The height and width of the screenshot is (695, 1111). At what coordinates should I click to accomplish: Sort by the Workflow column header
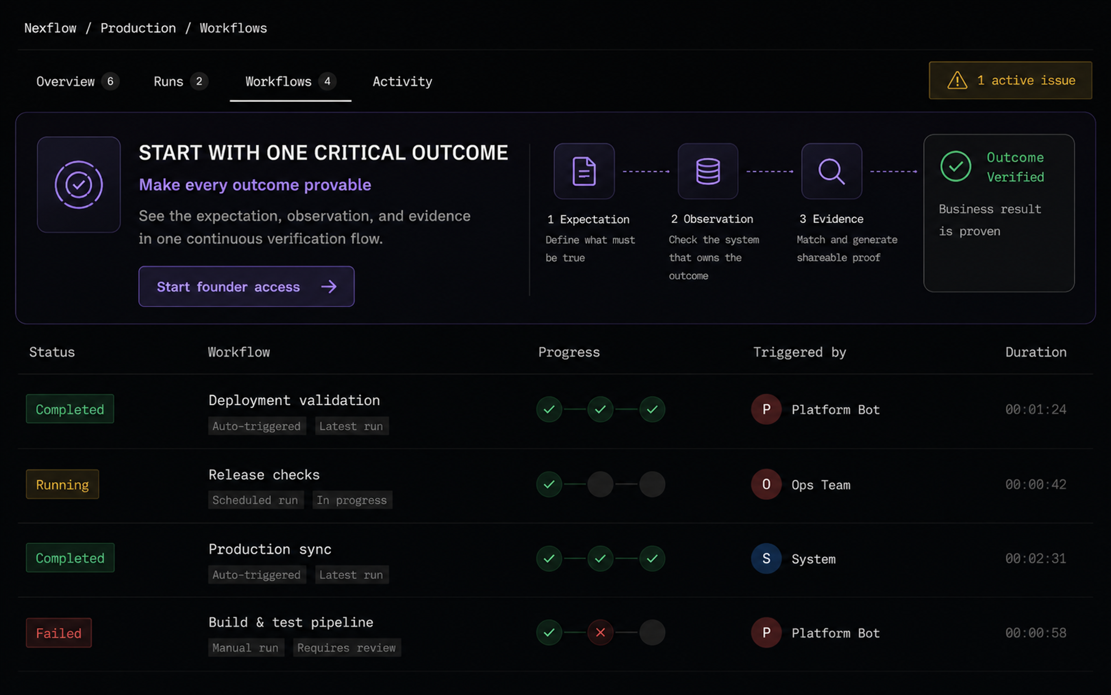coord(239,352)
